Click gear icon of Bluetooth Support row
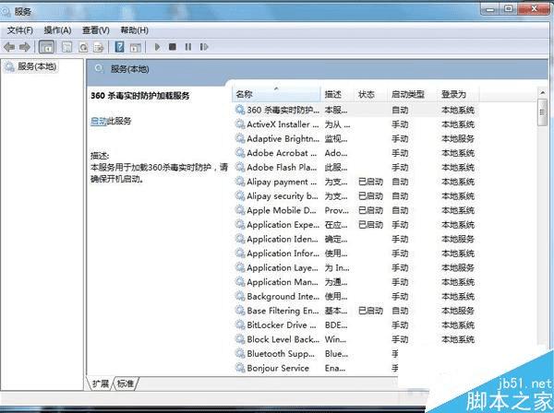 pyautogui.click(x=240, y=353)
